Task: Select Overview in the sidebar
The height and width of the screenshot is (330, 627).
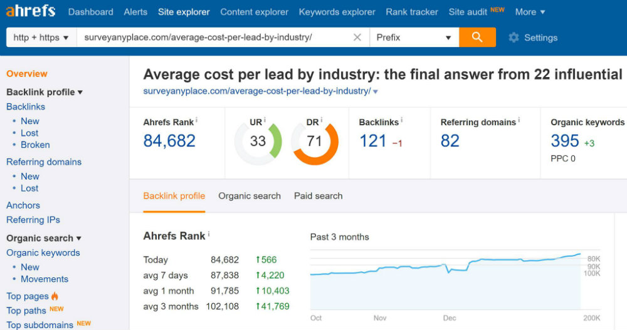Action: pos(27,73)
